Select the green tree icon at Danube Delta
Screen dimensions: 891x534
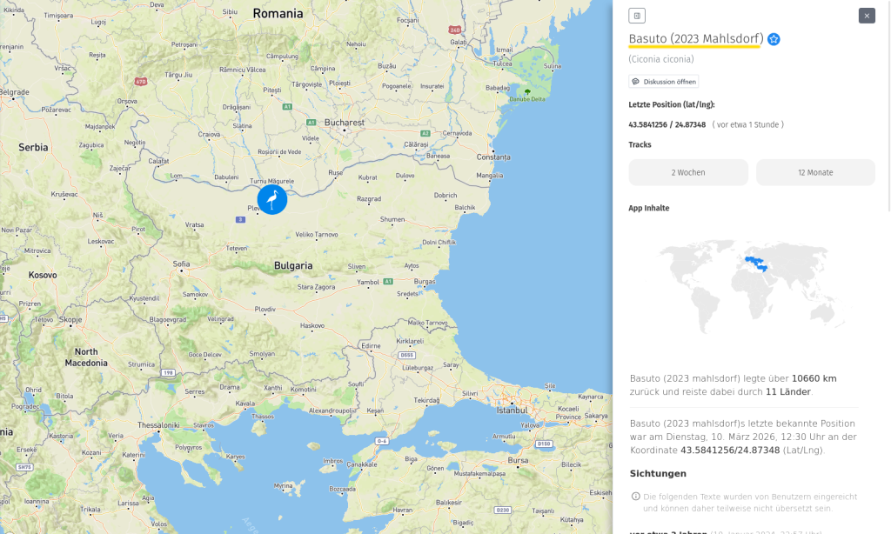point(527,91)
